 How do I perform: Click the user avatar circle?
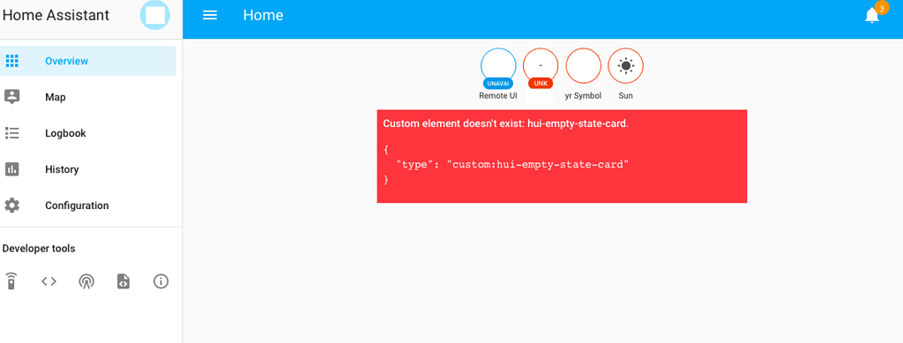coord(155,15)
